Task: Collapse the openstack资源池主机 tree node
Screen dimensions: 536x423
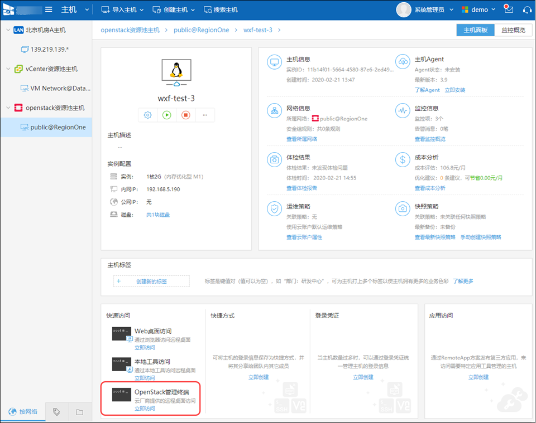Action: point(8,108)
